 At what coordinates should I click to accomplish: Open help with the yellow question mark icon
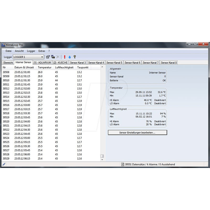click(x=75, y=57)
